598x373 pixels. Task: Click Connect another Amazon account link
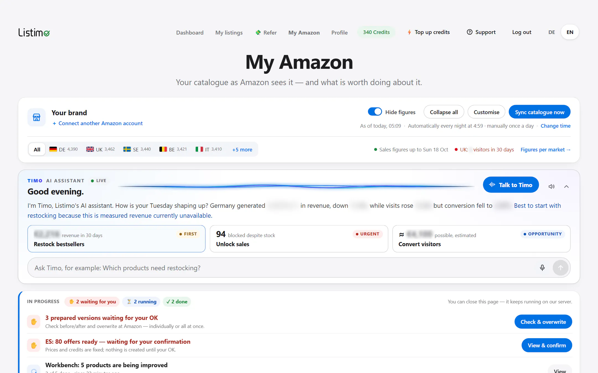tap(97, 123)
